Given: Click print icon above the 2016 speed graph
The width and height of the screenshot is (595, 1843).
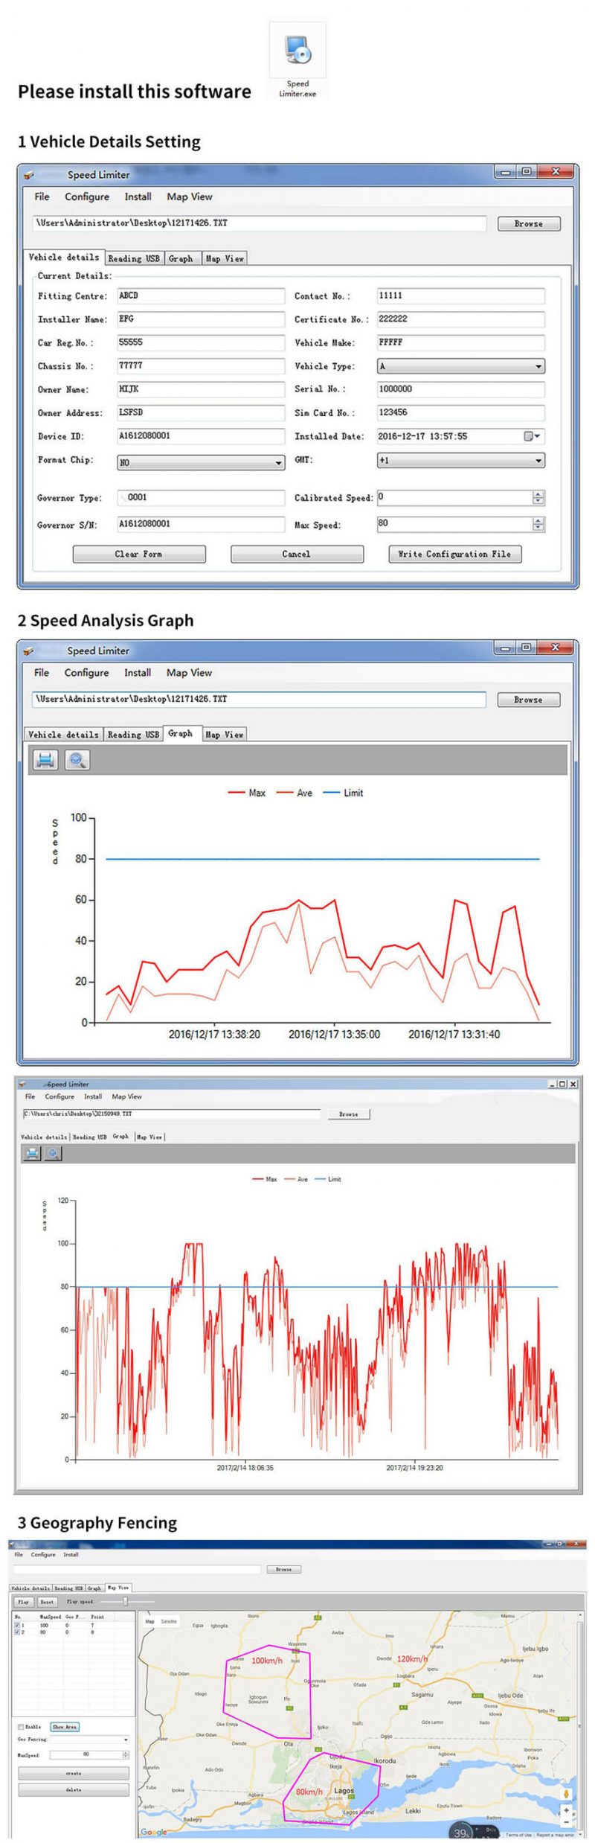Looking at the screenshot, I should click(x=45, y=760).
